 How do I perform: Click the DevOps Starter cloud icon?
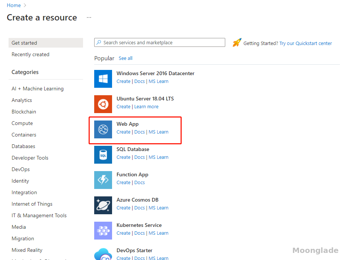click(x=103, y=254)
